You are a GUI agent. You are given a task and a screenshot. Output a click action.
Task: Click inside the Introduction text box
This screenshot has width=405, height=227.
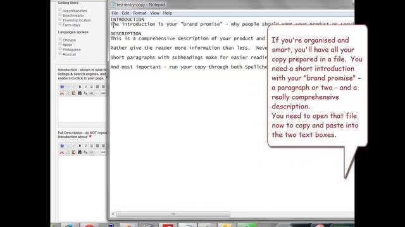point(82,109)
